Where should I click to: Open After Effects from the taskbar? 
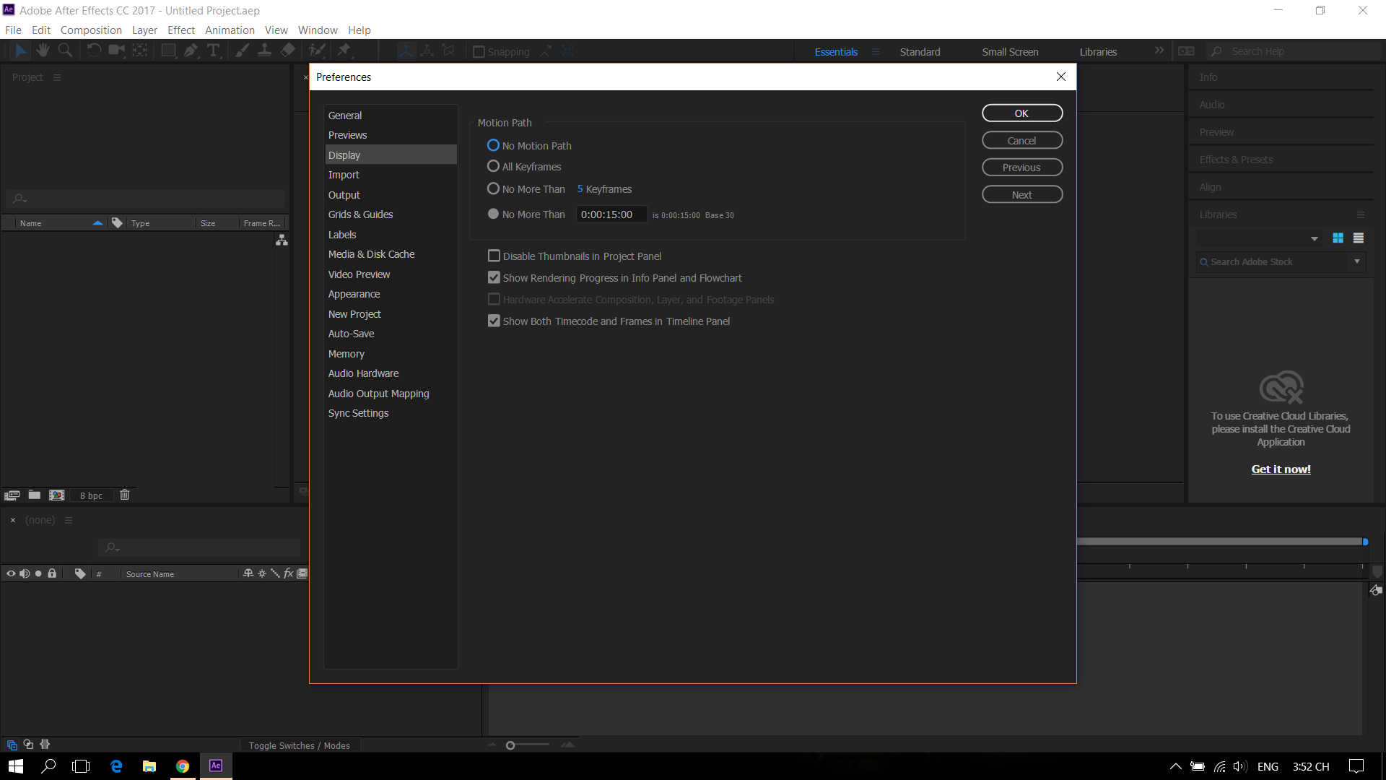click(215, 766)
